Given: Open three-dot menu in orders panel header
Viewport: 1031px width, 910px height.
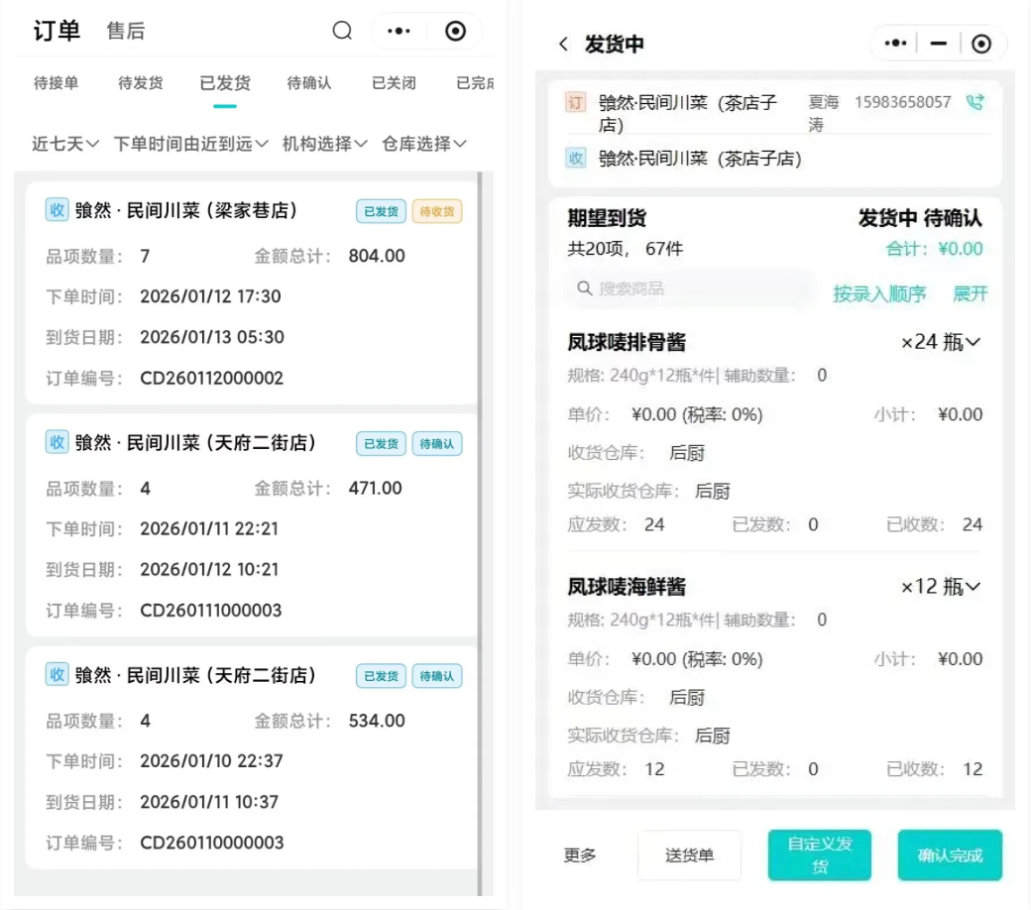Looking at the screenshot, I should coord(399,31).
